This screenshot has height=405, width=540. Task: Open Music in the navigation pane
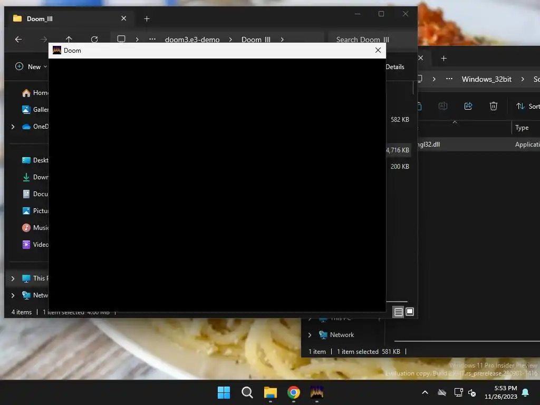coord(35,228)
